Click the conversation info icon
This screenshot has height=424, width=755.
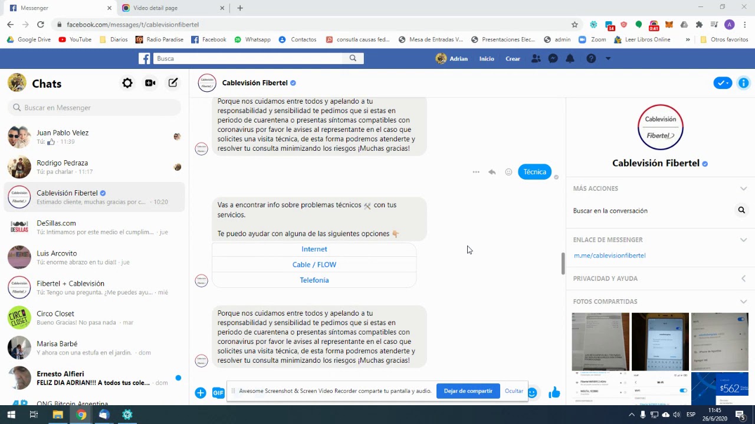coord(743,83)
